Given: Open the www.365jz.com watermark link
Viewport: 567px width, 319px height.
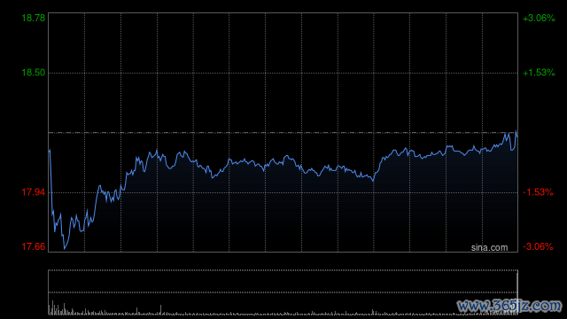Looking at the screenshot, I should click(510, 306).
